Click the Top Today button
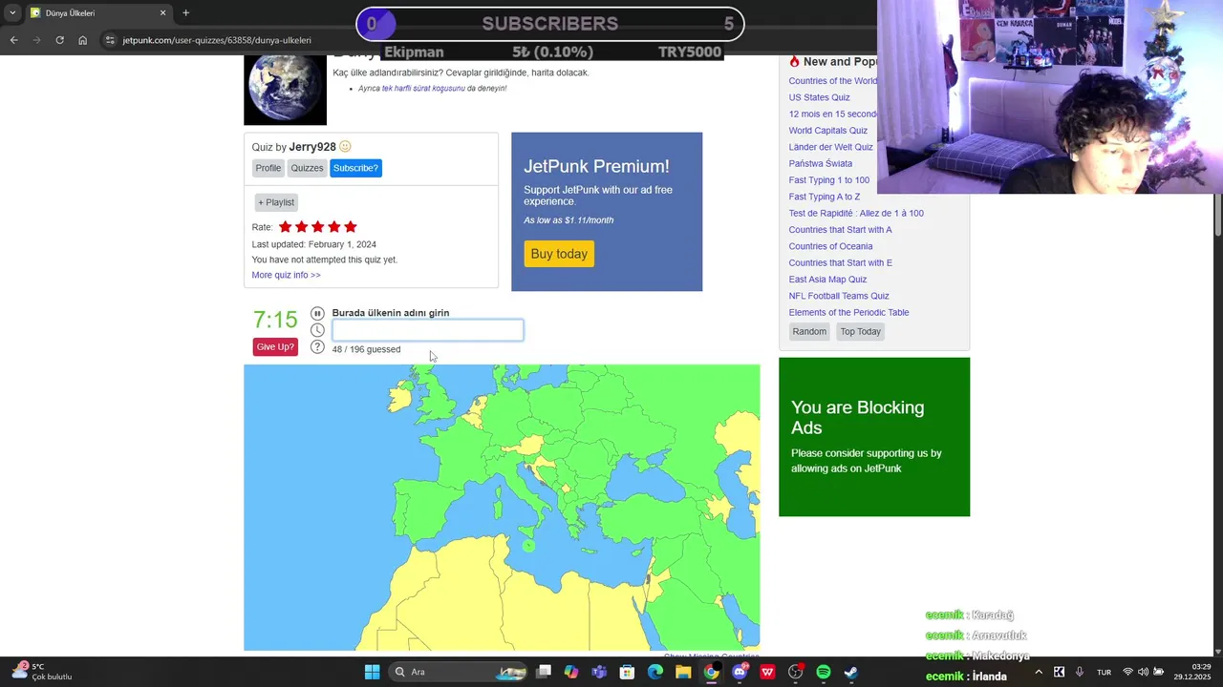Image resolution: width=1223 pixels, height=687 pixels. tap(860, 331)
